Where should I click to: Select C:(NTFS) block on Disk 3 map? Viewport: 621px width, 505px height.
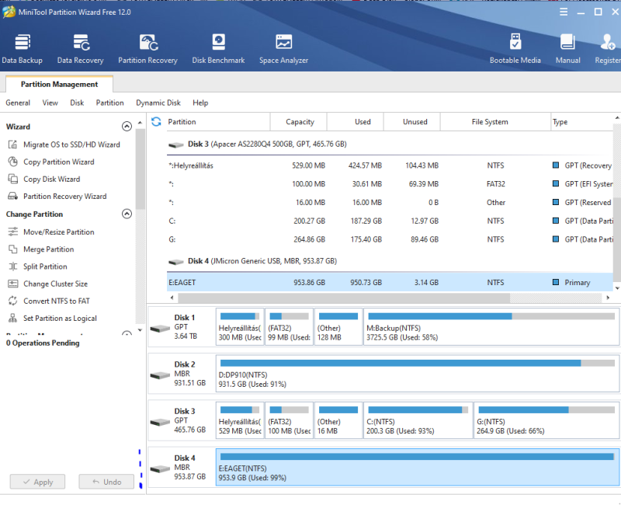tap(418, 420)
